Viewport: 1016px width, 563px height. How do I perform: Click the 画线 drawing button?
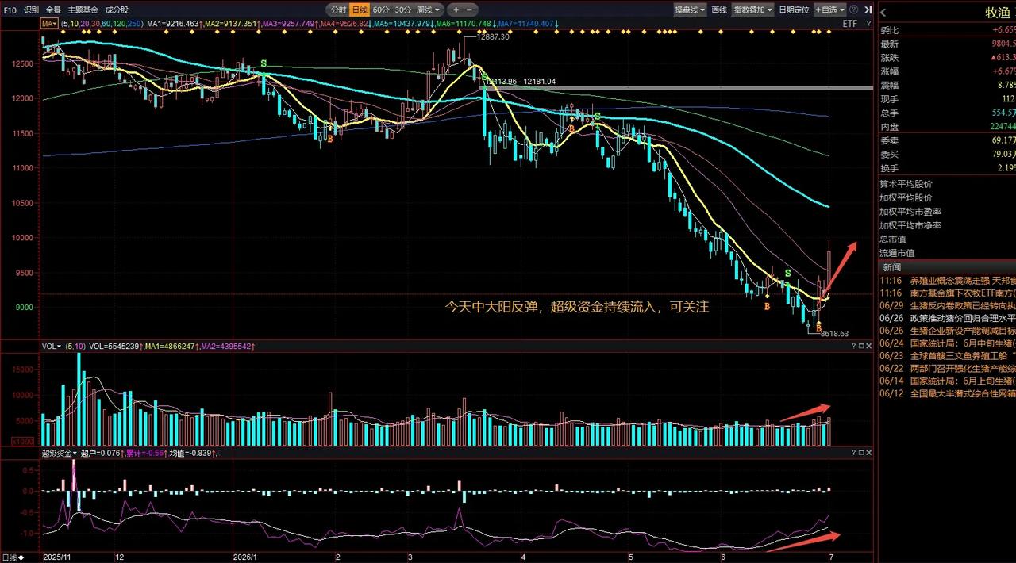point(719,10)
